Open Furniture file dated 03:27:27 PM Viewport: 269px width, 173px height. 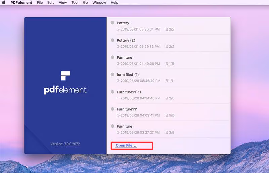pyautogui.click(x=168, y=129)
